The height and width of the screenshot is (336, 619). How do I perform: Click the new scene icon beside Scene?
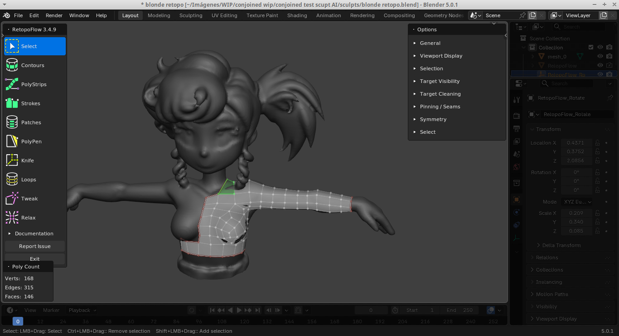click(x=533, y=15)
